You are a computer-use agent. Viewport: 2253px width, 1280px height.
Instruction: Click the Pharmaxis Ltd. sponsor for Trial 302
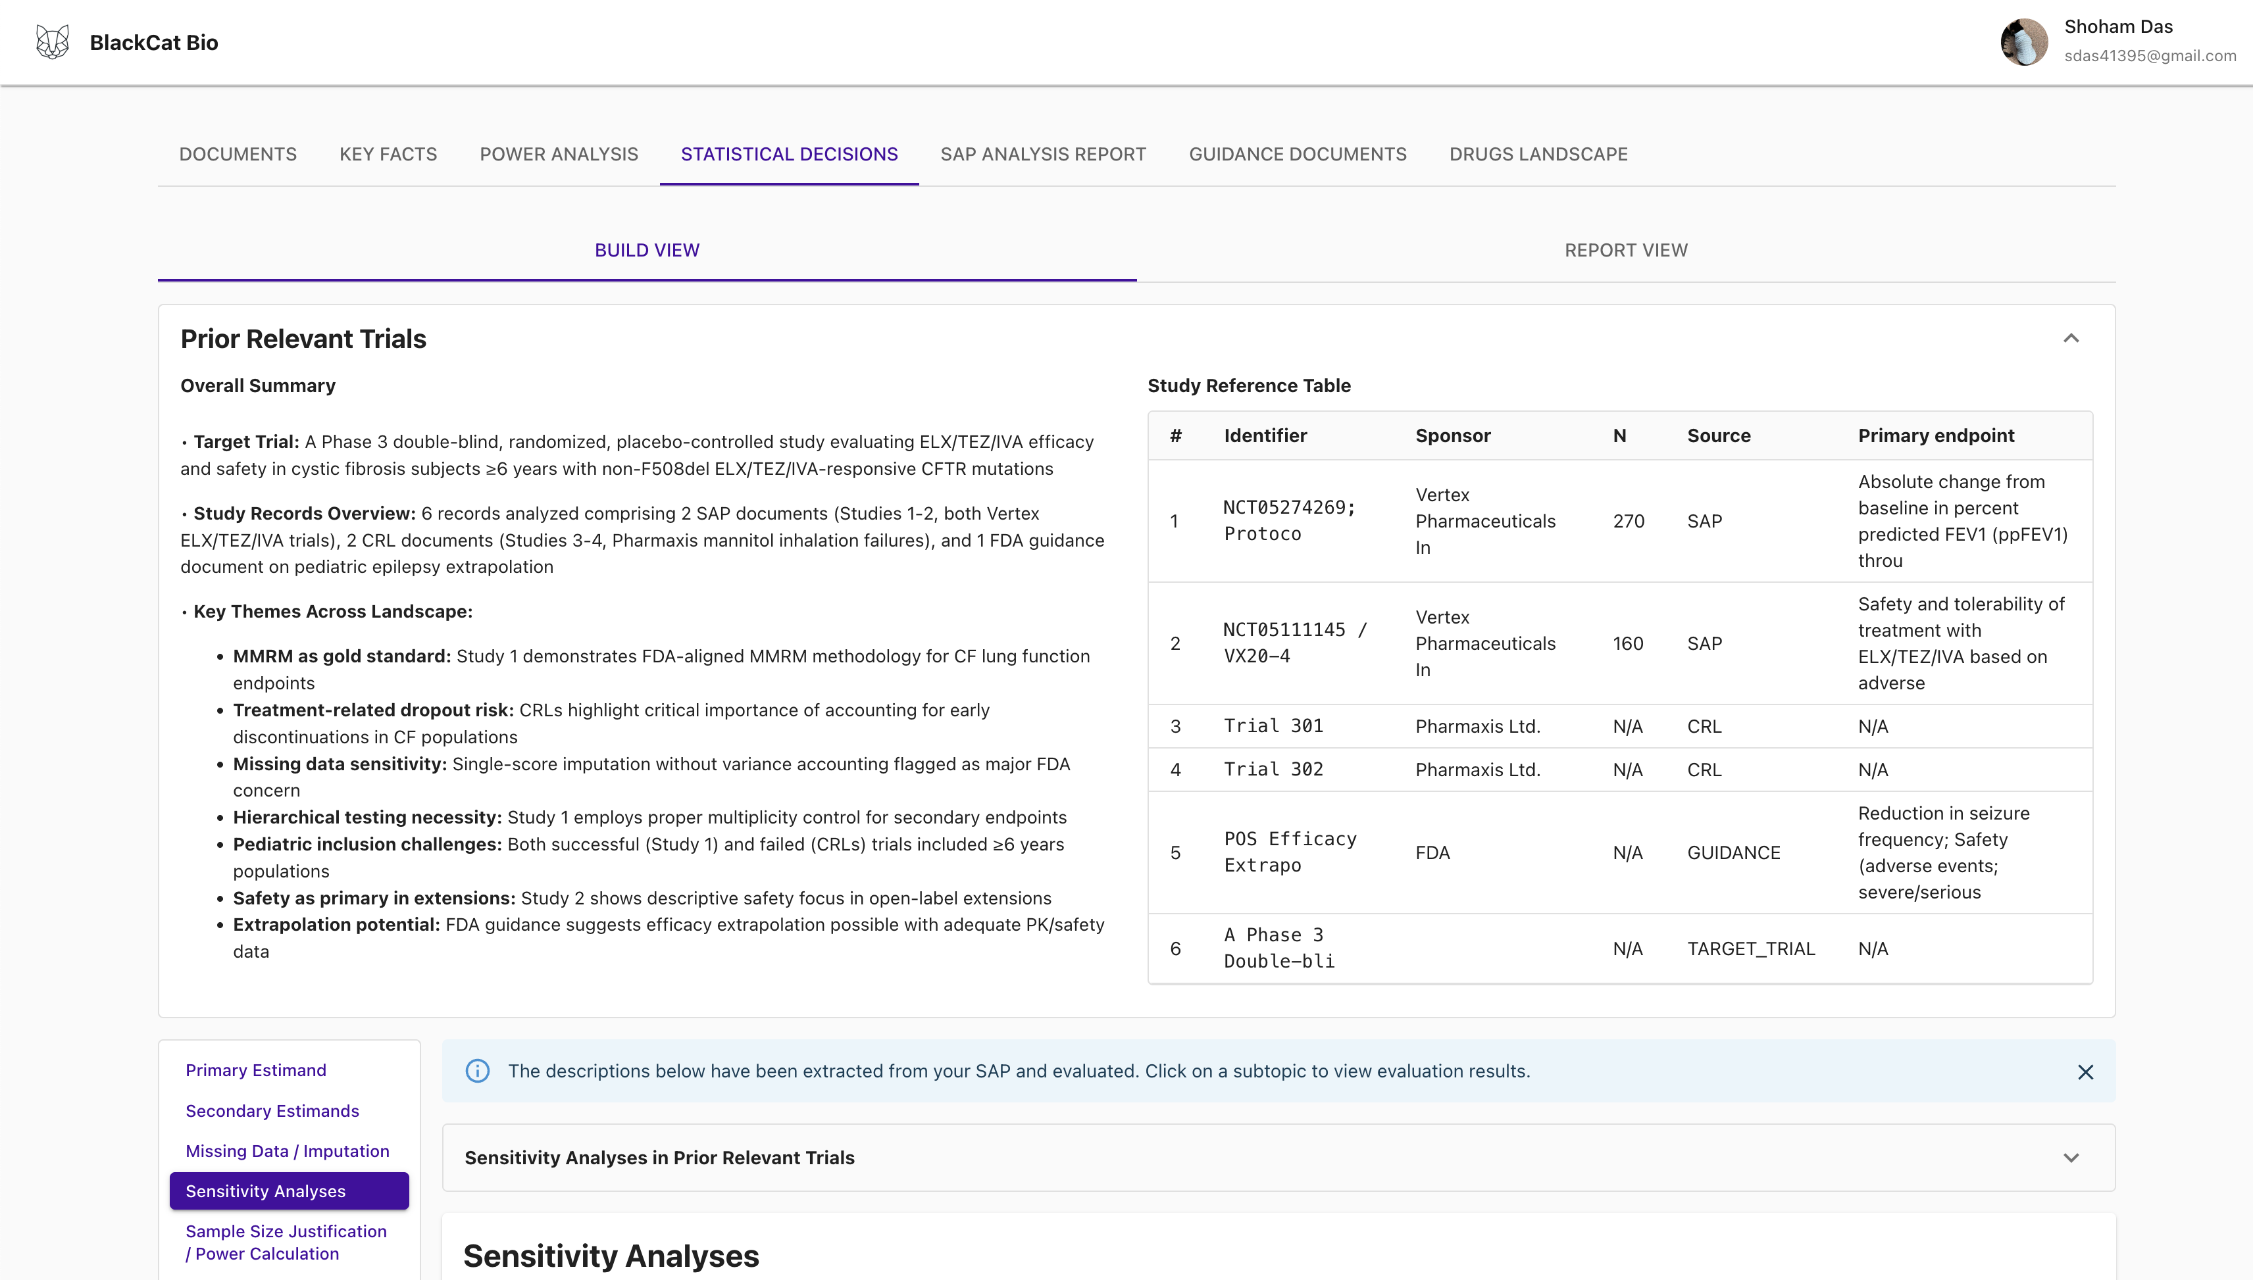(x=1477, y=769)
